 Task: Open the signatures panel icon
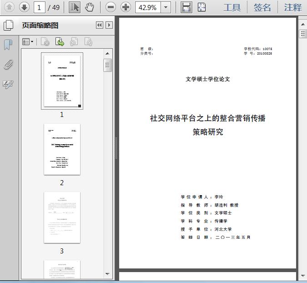coord(8,85)
